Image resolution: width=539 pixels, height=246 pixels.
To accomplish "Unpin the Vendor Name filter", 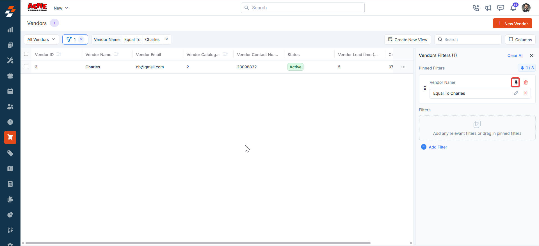I will click(x=516, y=82).
